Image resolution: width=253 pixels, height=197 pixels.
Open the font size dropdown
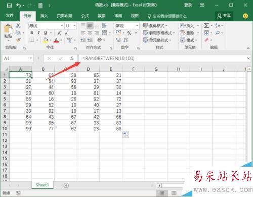click(74, 26)
